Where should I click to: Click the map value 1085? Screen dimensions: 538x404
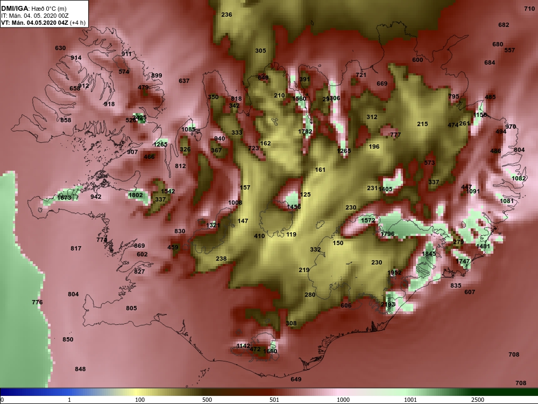(x=188, y=129)
